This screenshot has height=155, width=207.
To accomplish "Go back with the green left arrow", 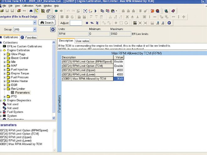I will coord(56,11).
